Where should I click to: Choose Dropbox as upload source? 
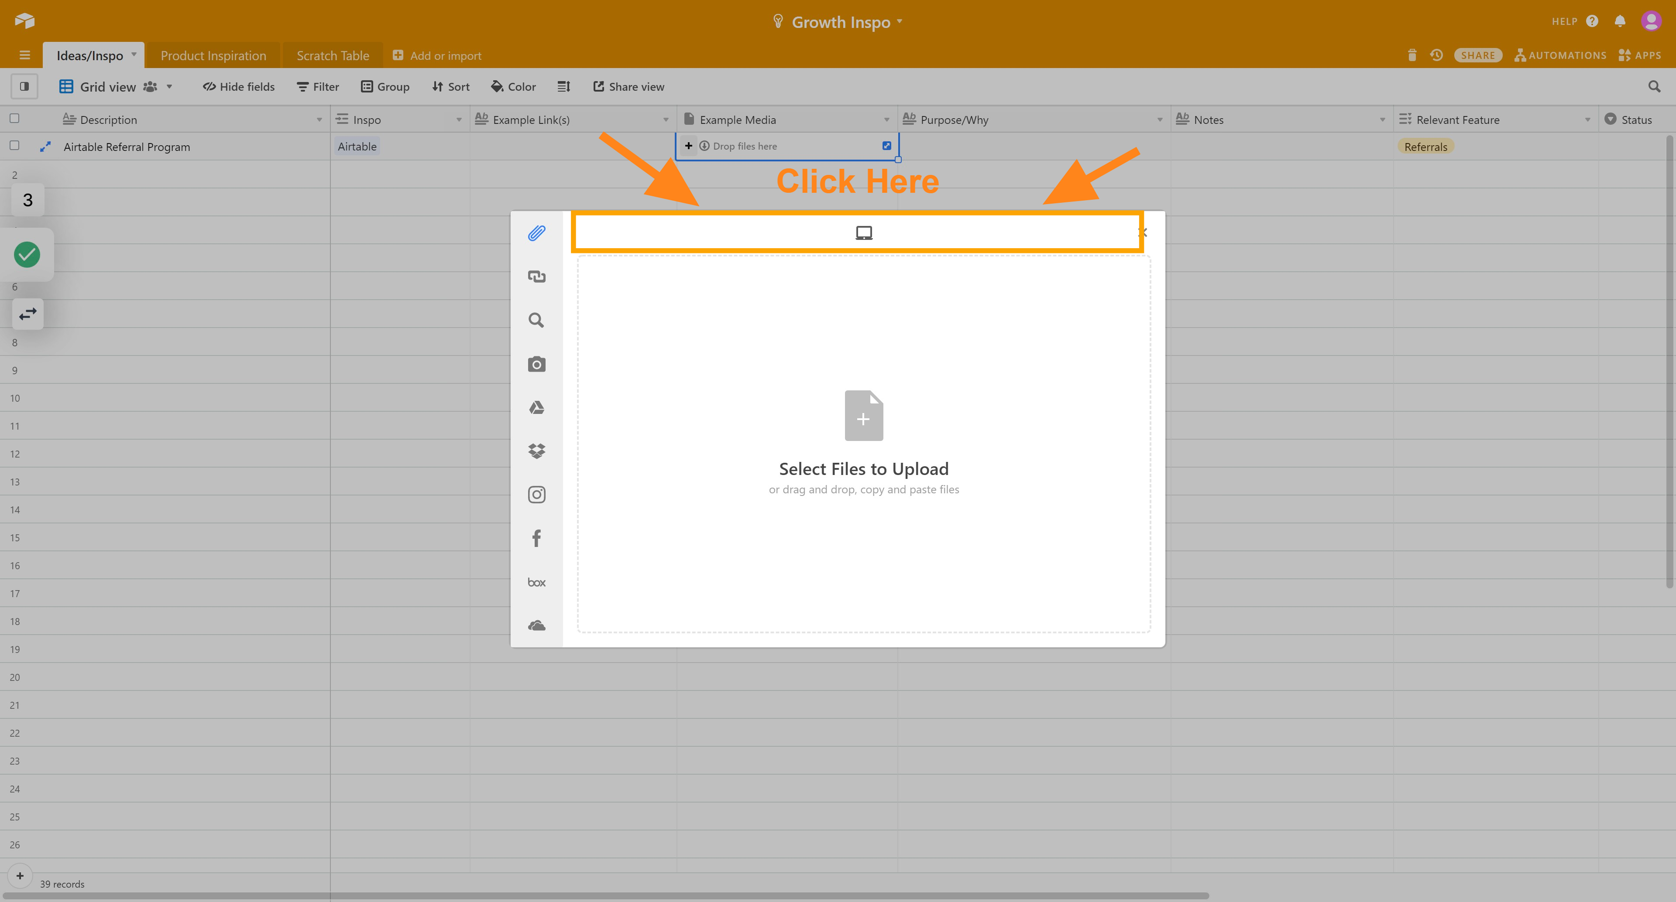[x=536, y=451]
